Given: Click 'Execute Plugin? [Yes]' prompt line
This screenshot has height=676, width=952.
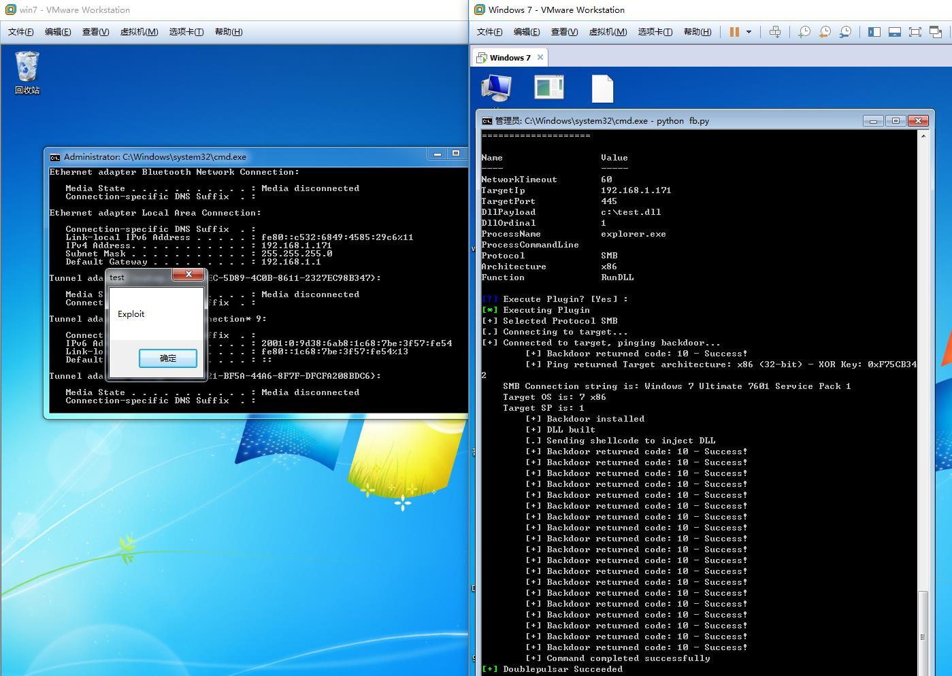Looking at the screenshot, I should coord(555,299).
